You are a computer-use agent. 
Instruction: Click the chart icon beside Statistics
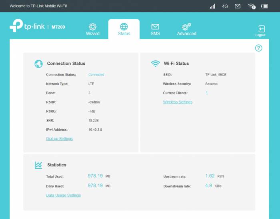click(x=38, y=165)
